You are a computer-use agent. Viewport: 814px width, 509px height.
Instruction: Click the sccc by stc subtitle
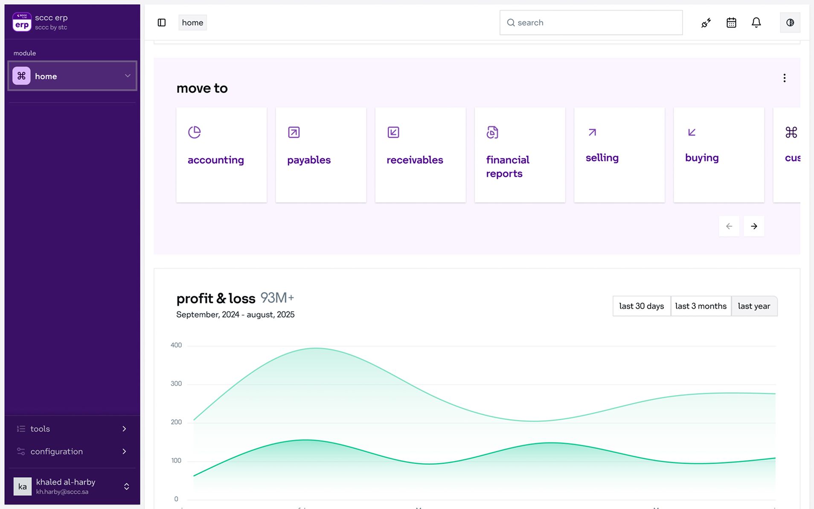pos(51,27)
